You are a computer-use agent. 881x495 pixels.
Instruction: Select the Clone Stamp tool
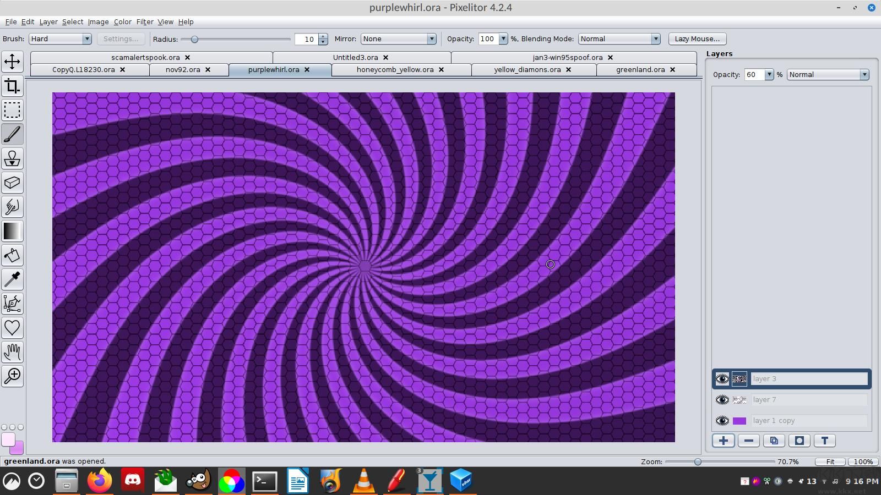(x=12, y=158)
